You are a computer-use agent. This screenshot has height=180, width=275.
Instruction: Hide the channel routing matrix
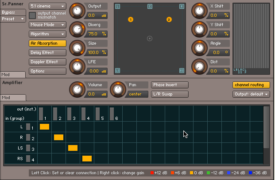pos(251,85)
